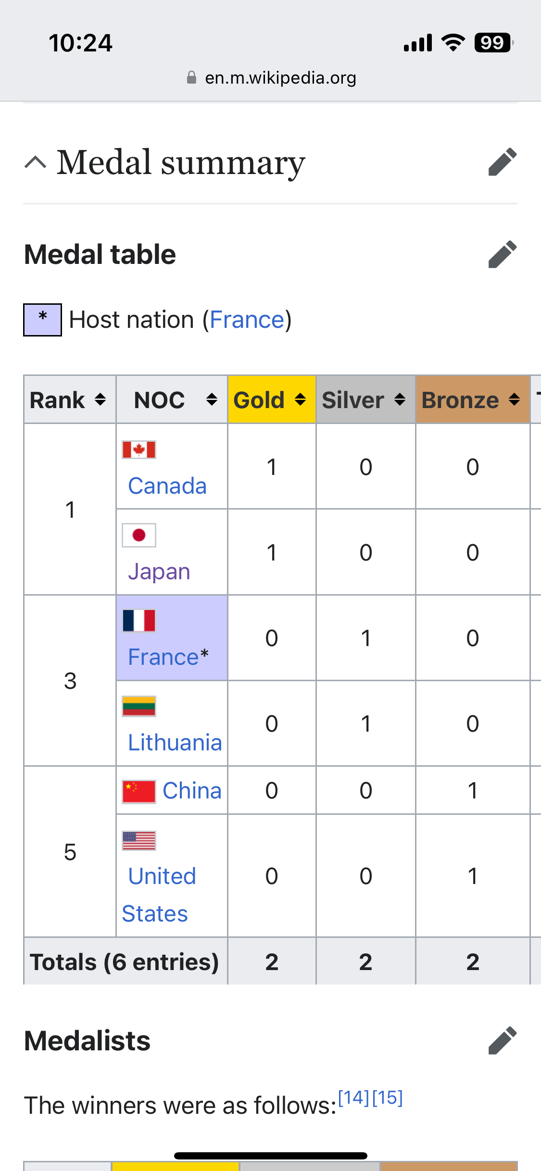Tap the United States flag icon
Viewport: 541px width, 1171px height.
[139, 841]
